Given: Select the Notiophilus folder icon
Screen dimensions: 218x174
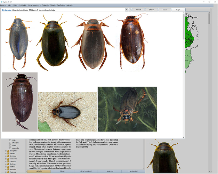Looking at the screenshot, I should [8, 151].
